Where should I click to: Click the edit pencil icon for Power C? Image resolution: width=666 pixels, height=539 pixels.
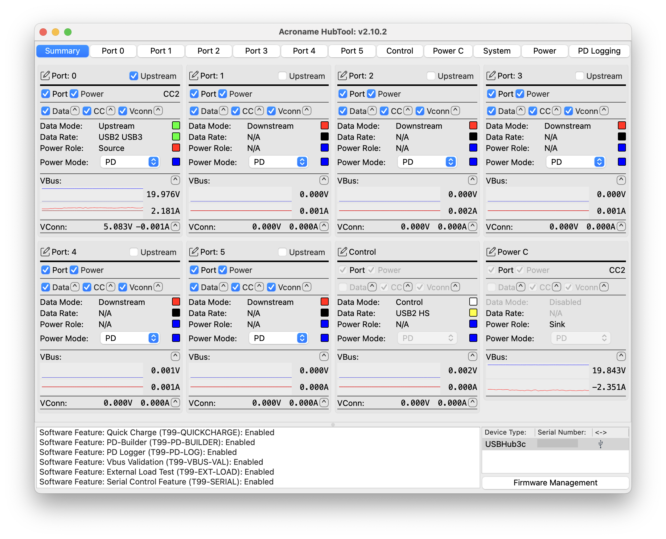click(491, 252)
